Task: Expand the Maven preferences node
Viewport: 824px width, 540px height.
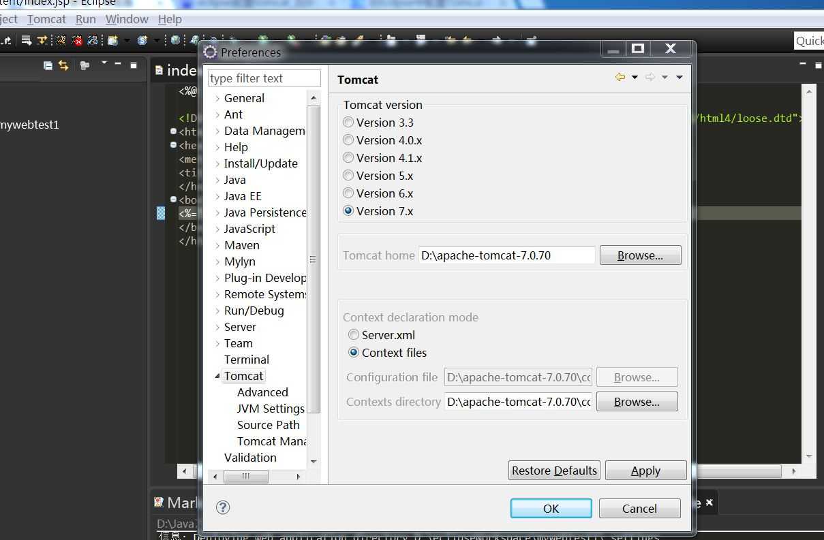Action: point(217,246)
